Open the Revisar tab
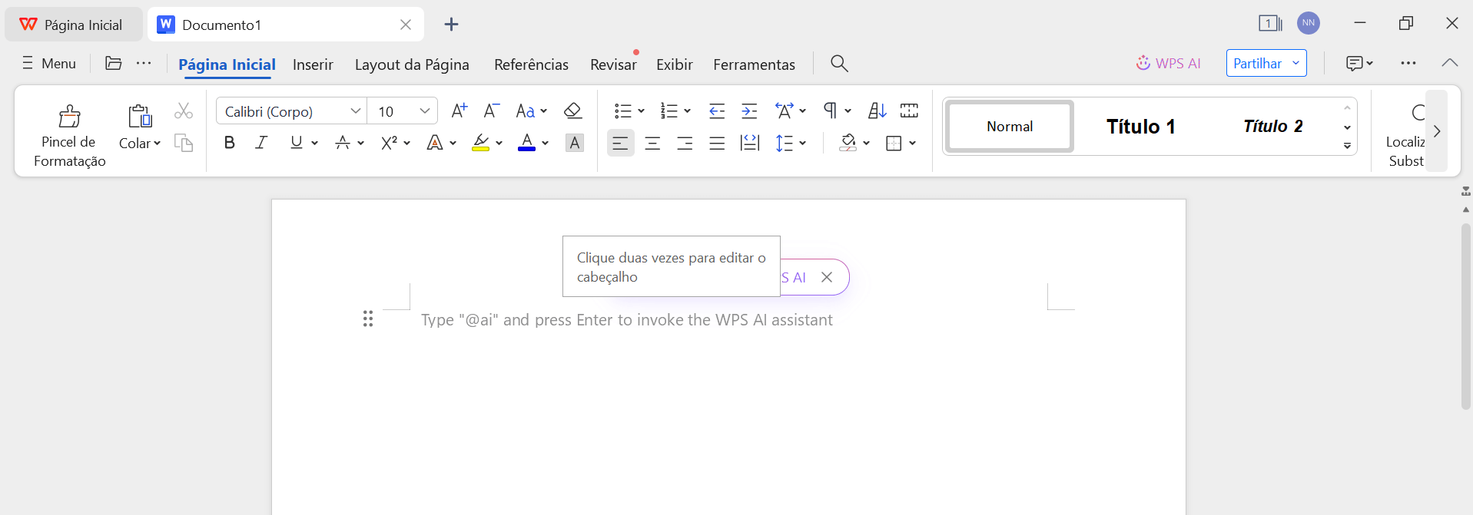 613,64
